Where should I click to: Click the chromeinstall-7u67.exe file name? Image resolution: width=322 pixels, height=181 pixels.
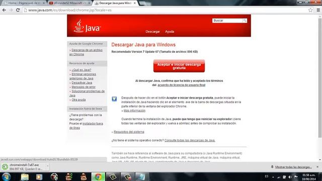(24, 165)
